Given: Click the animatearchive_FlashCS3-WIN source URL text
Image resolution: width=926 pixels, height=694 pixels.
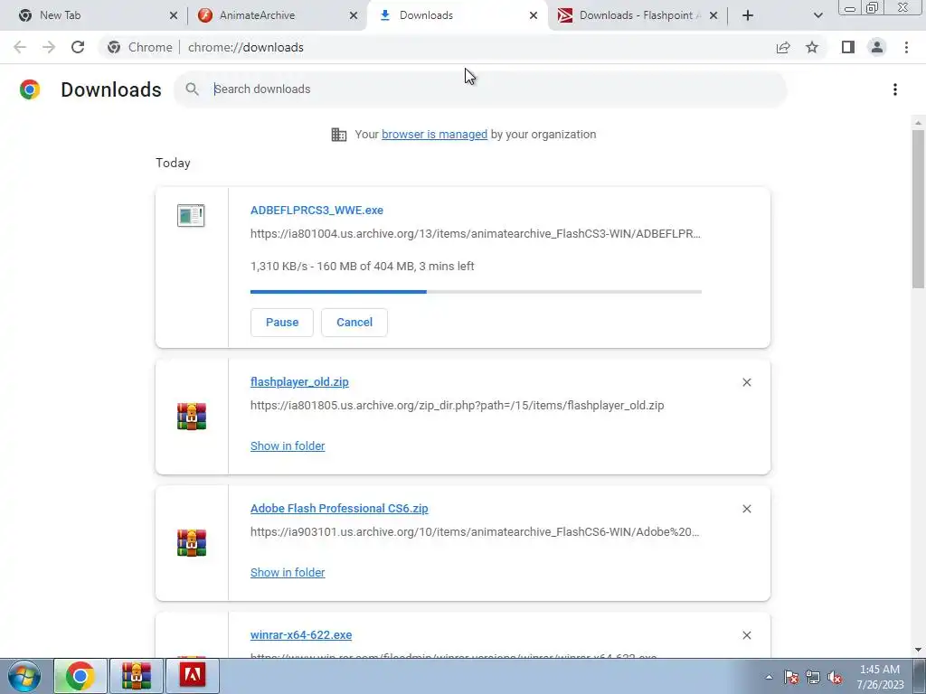Looking at the screenshot, I should click(x=476, y=234).
